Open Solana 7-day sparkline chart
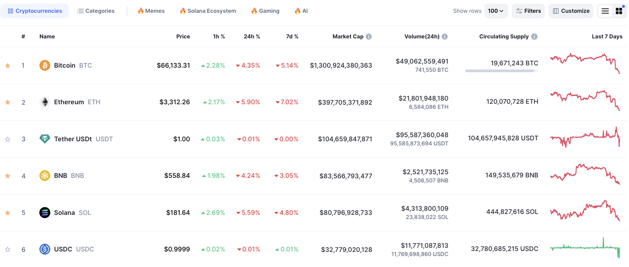 (x=585, y=211)
